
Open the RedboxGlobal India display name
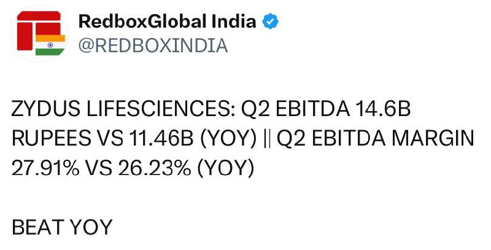[167, 21]
